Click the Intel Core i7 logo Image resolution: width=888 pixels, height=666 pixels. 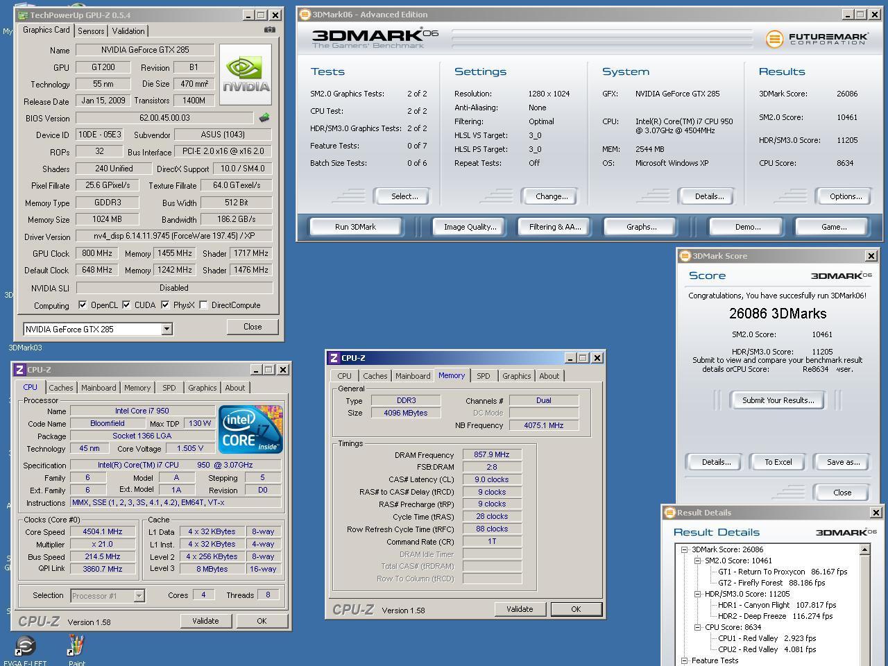[250, 429]
